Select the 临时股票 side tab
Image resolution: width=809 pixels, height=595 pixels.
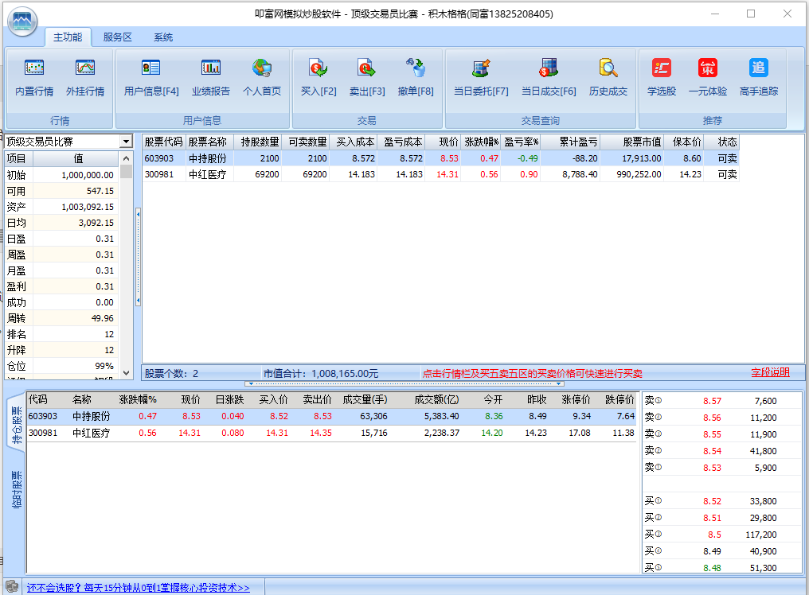point(16,488)
